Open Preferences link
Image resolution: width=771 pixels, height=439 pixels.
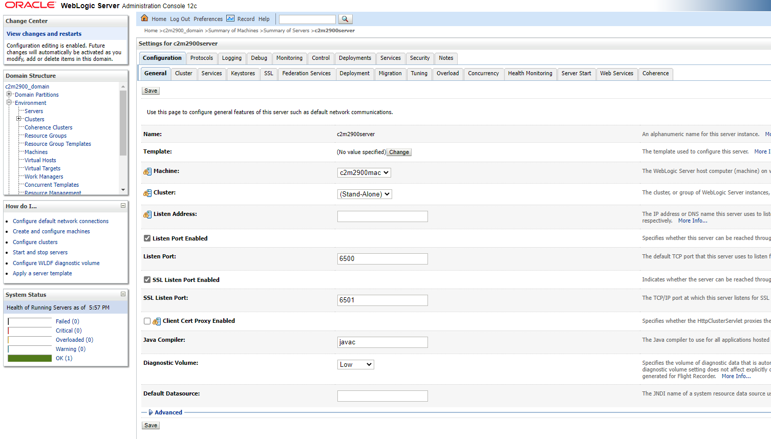pos(208,19)
